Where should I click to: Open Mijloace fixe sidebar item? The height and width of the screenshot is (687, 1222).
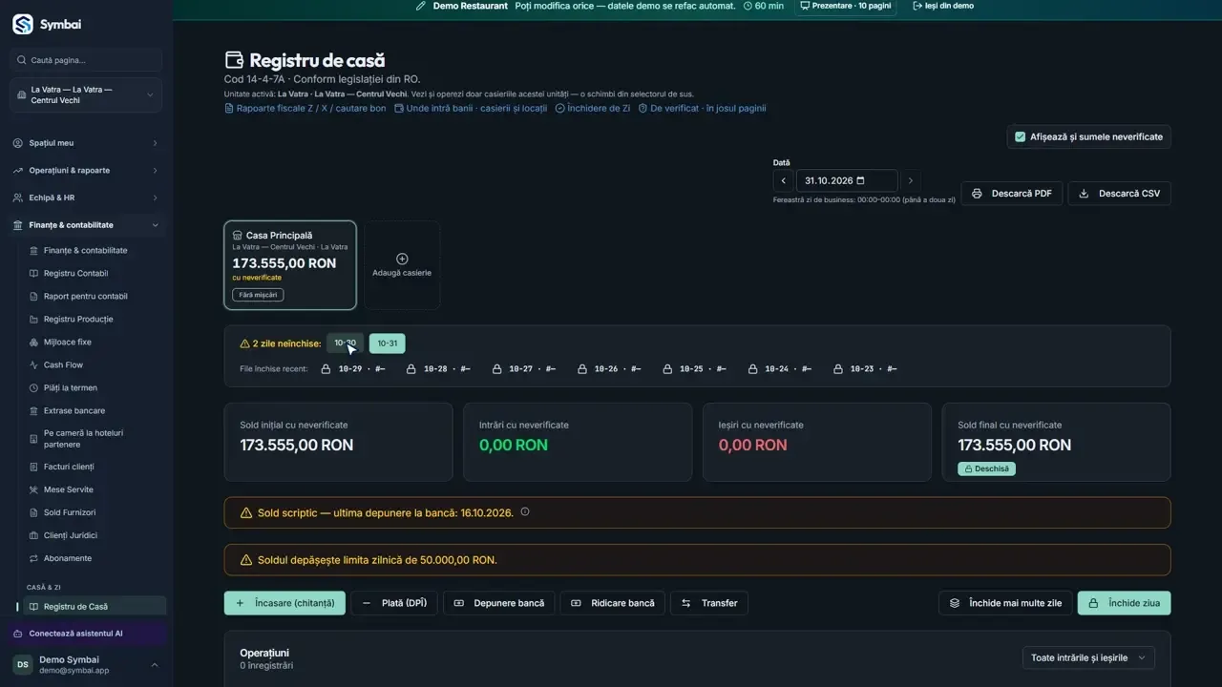pos(68,342)
